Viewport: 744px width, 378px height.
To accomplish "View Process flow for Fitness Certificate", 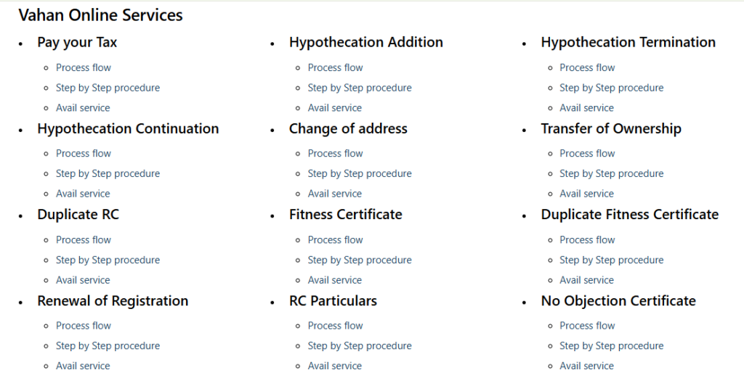I will 336,240.
